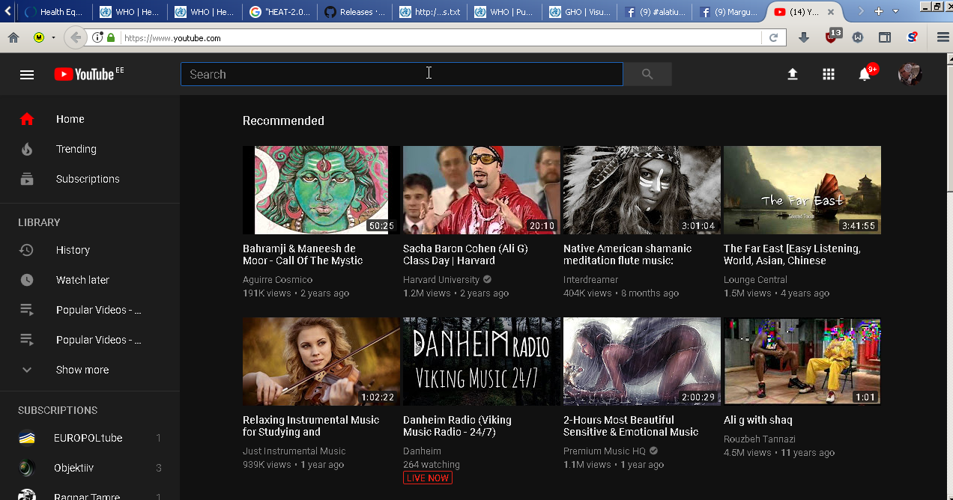Click the YouTube search input field
Viewport: 953px width, 500px height.
click(402, 74)
